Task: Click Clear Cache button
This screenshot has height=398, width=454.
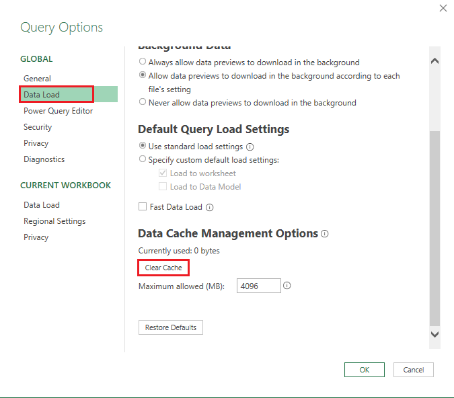Action: (163, 268)
